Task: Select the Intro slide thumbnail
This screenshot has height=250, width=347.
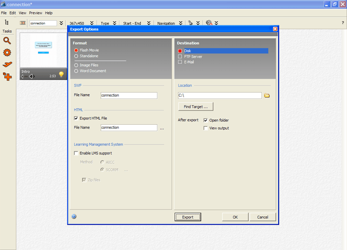Action: click(x=44, y=50)
